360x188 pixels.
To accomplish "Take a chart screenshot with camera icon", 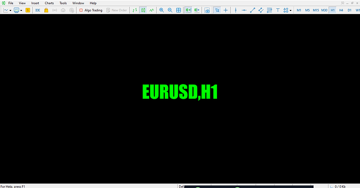I will [x=207, y=10].
